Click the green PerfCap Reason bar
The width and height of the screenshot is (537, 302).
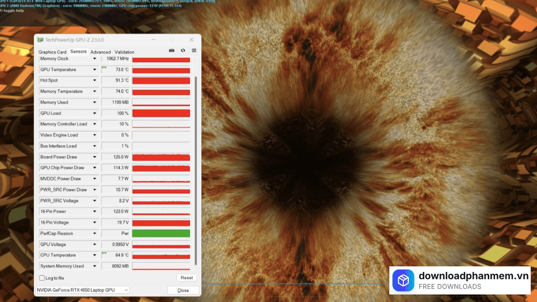pos(161,234)
